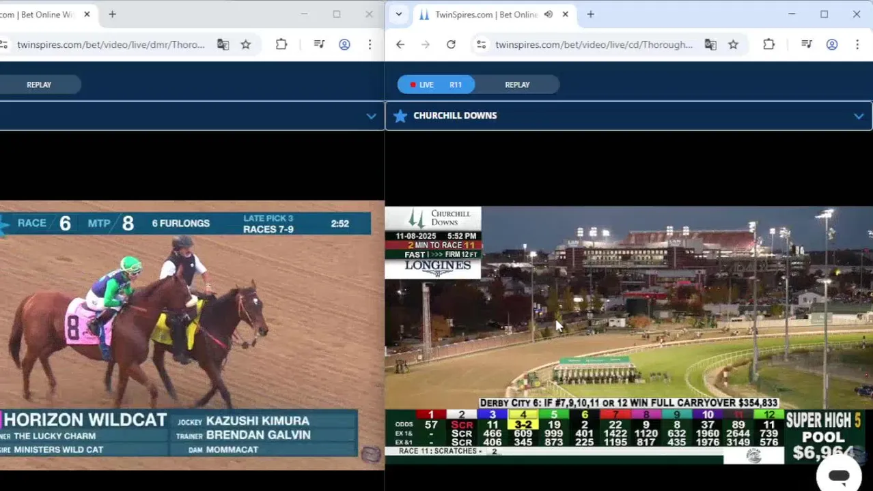873x491 pixels.
Task: Expand the Churchill Downs track dropdown
Action: (859, 116)
